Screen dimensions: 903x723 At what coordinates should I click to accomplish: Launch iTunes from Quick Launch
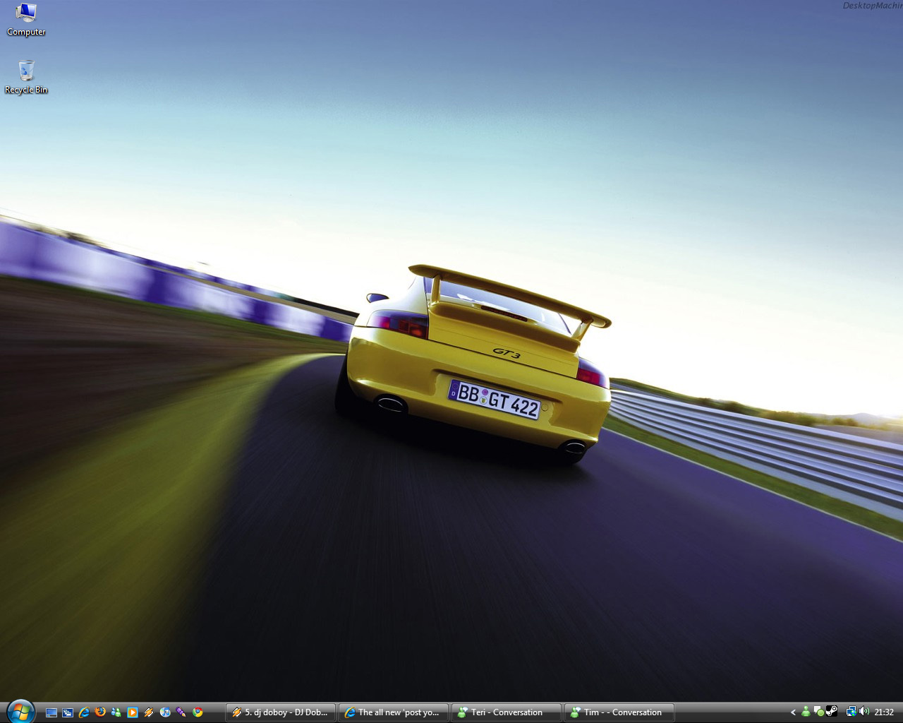[165, 712]
